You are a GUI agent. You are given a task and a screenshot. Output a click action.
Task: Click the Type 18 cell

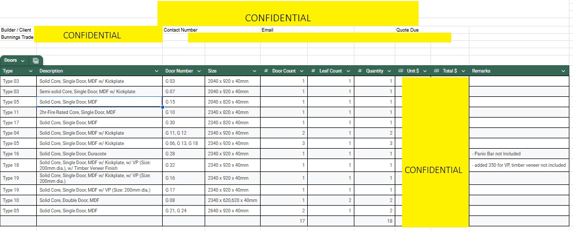[x=18, y=165]
